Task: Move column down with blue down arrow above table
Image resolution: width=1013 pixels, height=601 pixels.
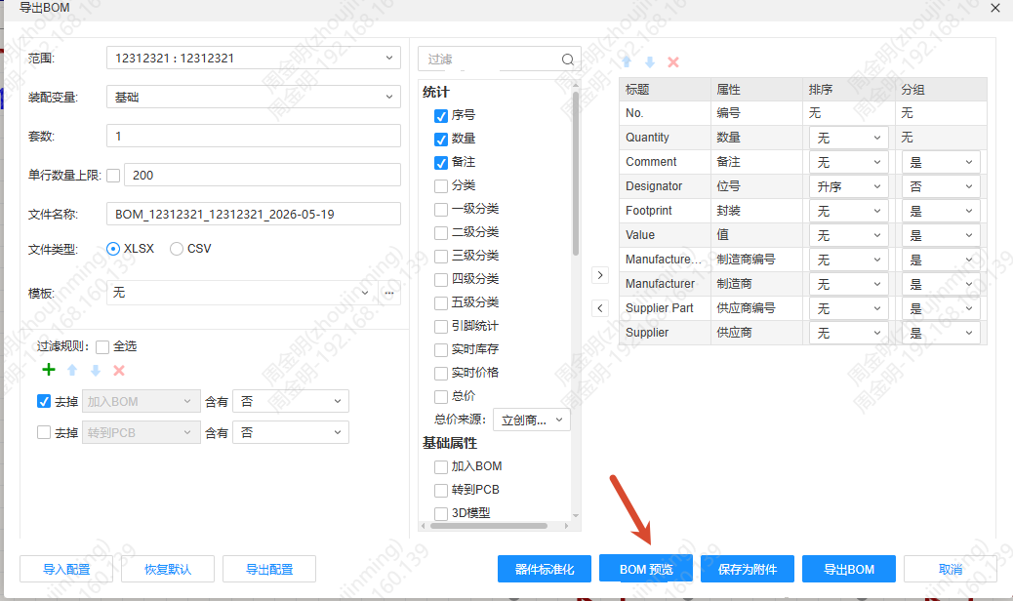Action: (x=650, y=62)
